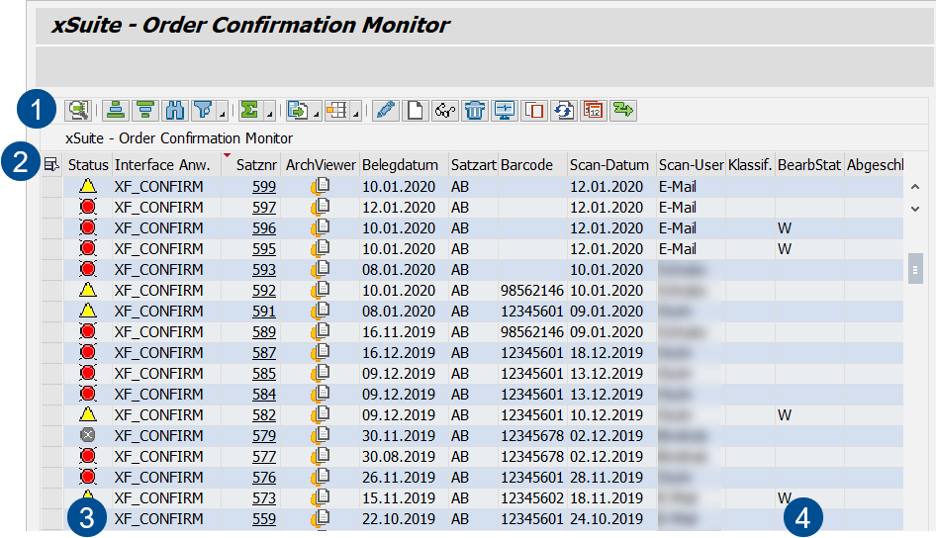Open record number 559 link
This screenshot has width=936, height=538.
click(264, 519)
